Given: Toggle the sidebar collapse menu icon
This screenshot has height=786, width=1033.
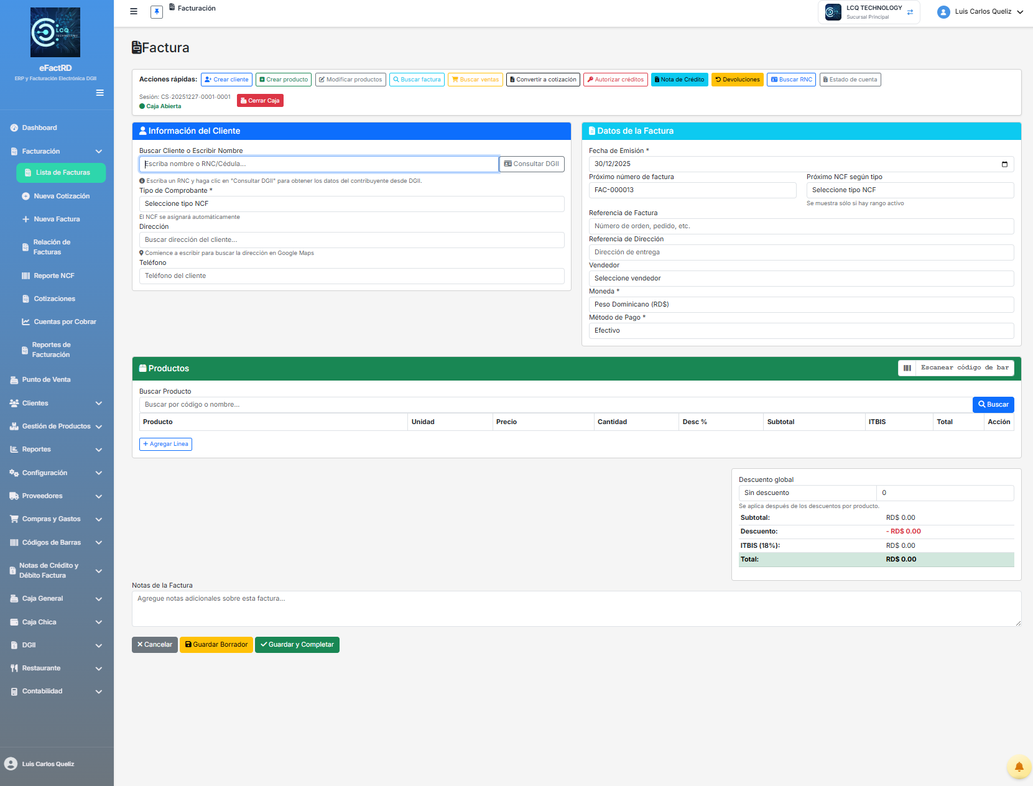Looking at the screenshot, I should pyautogui.click(x=100, y=93).
